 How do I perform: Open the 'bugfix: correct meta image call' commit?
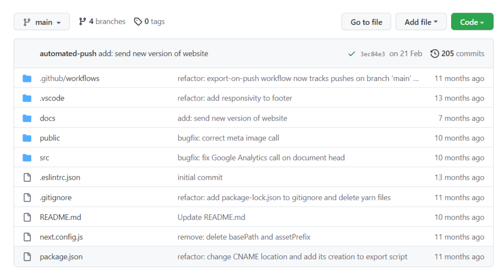coord(228,138)
